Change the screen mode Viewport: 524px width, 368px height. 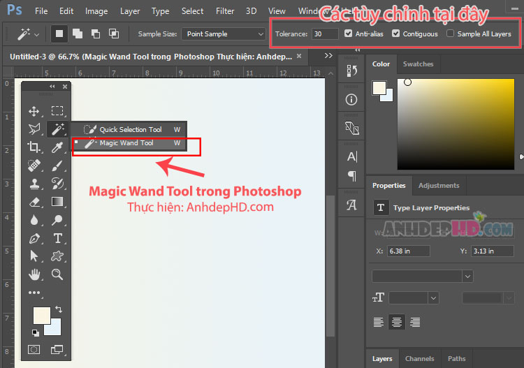click(x=57, y=350)
